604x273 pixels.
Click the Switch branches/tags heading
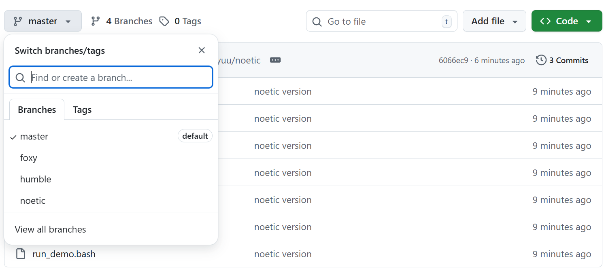60,51
